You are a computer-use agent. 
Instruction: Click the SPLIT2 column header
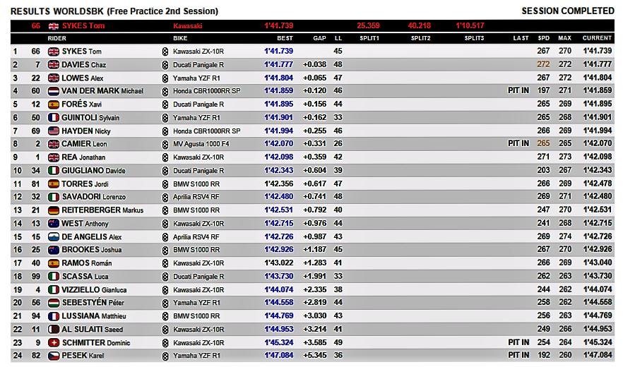[421, 39]
